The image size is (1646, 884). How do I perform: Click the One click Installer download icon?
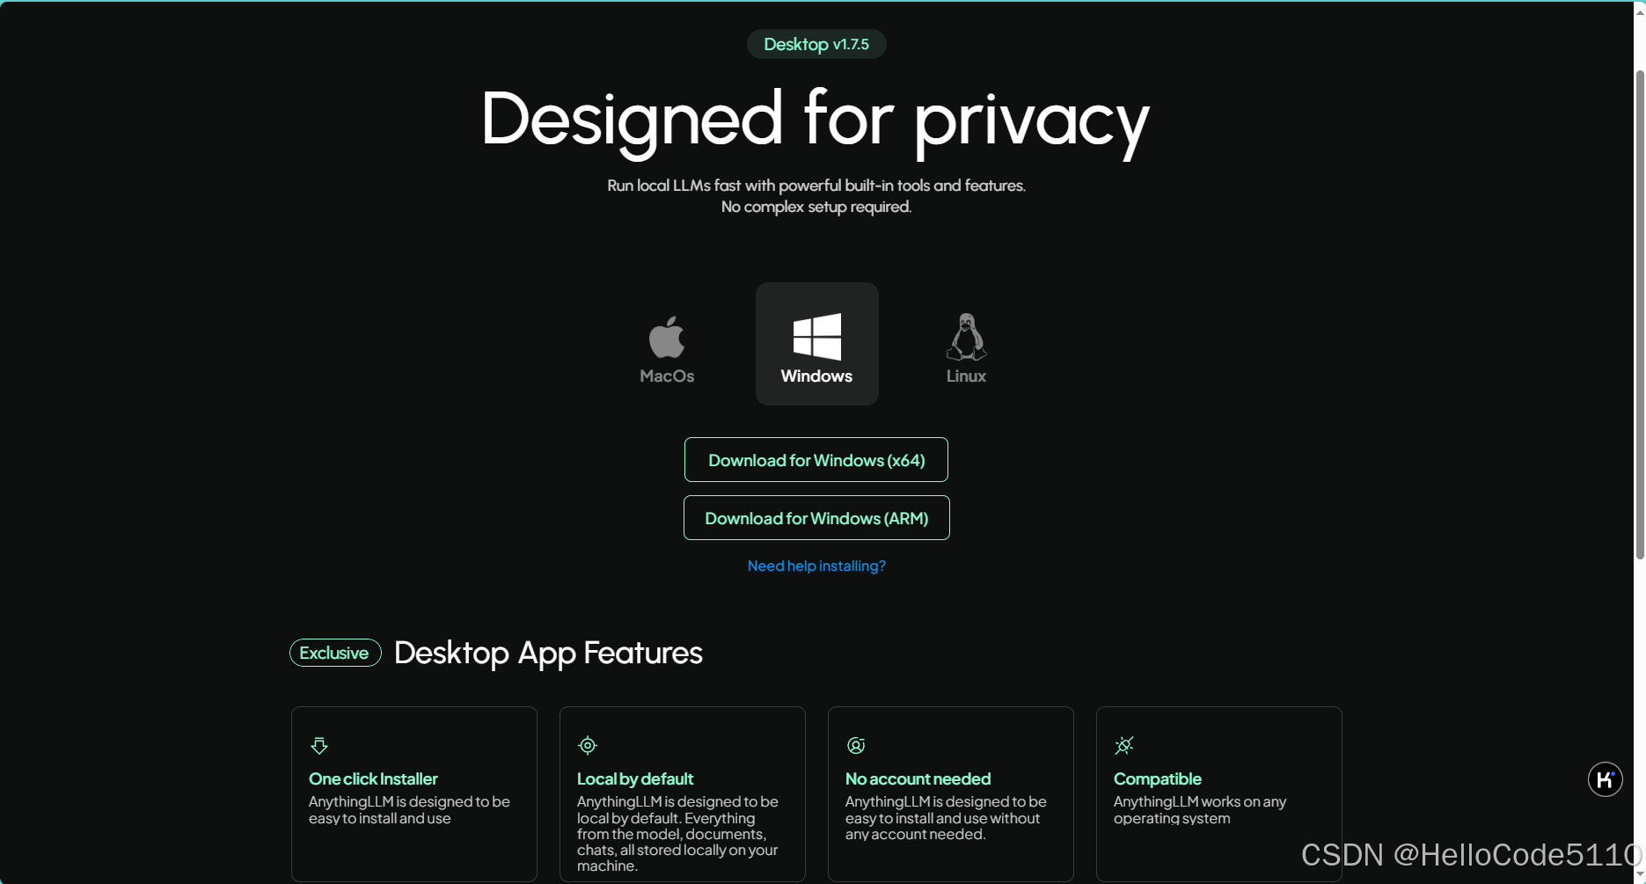(x=319, y=746)
